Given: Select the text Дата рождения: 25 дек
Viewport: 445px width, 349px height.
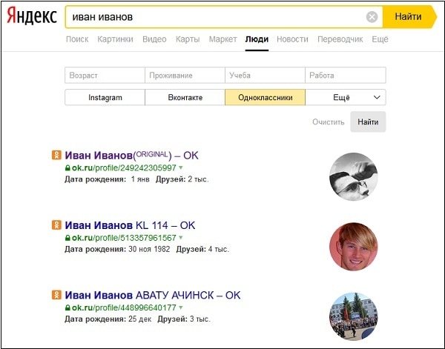Looking at the screenshot, I should [108, 319].
